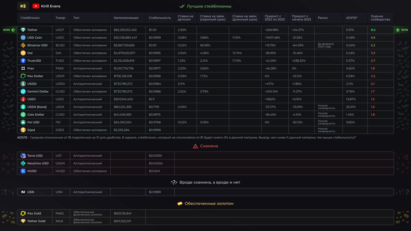The height and width of the screenshot is (231, 411).
Task: Click the gold bar icon beside Обеспеченные золотом
Action: (180, 203)
